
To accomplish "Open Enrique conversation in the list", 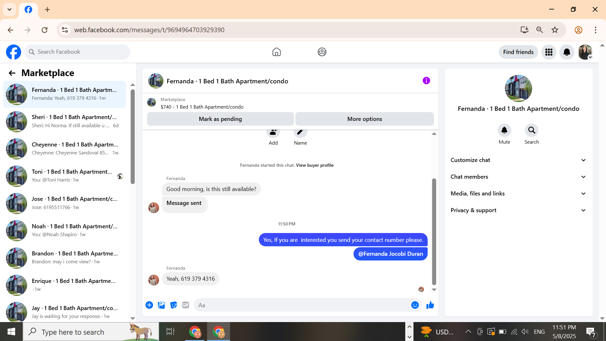I will point(64,285).
